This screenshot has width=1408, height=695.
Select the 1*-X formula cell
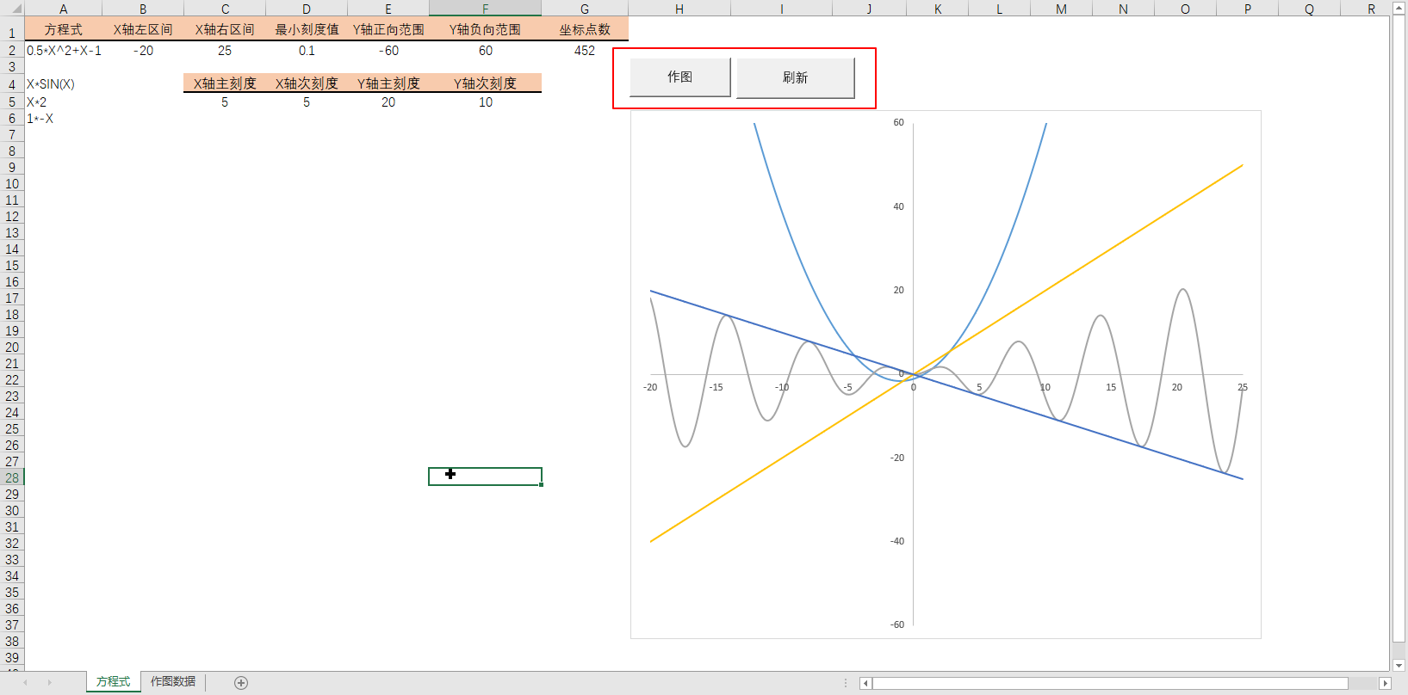(64, 119)
